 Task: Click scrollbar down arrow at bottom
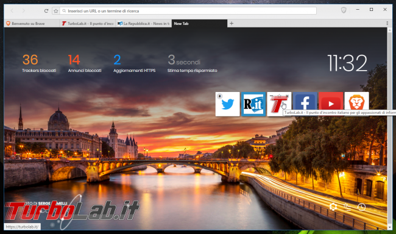389,227
